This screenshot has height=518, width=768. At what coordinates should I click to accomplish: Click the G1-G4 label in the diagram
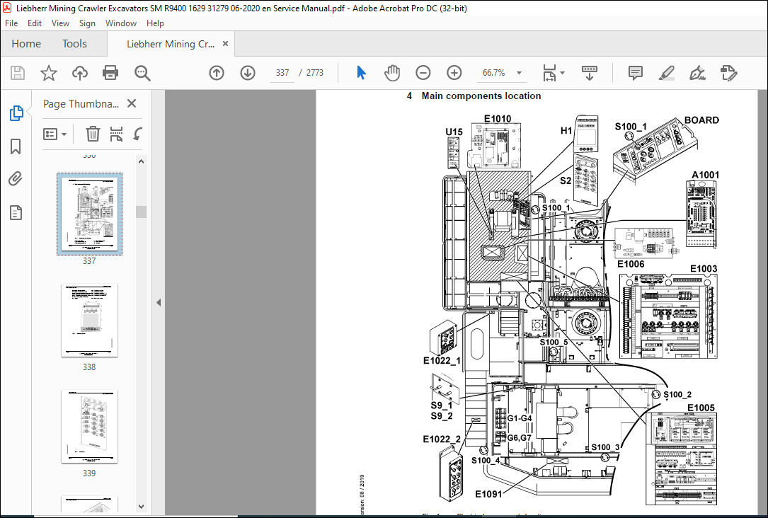520,418
